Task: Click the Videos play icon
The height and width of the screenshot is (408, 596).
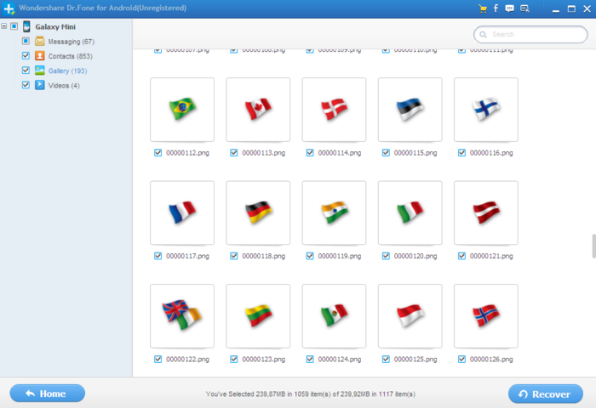Action: (x=40, y=85)
